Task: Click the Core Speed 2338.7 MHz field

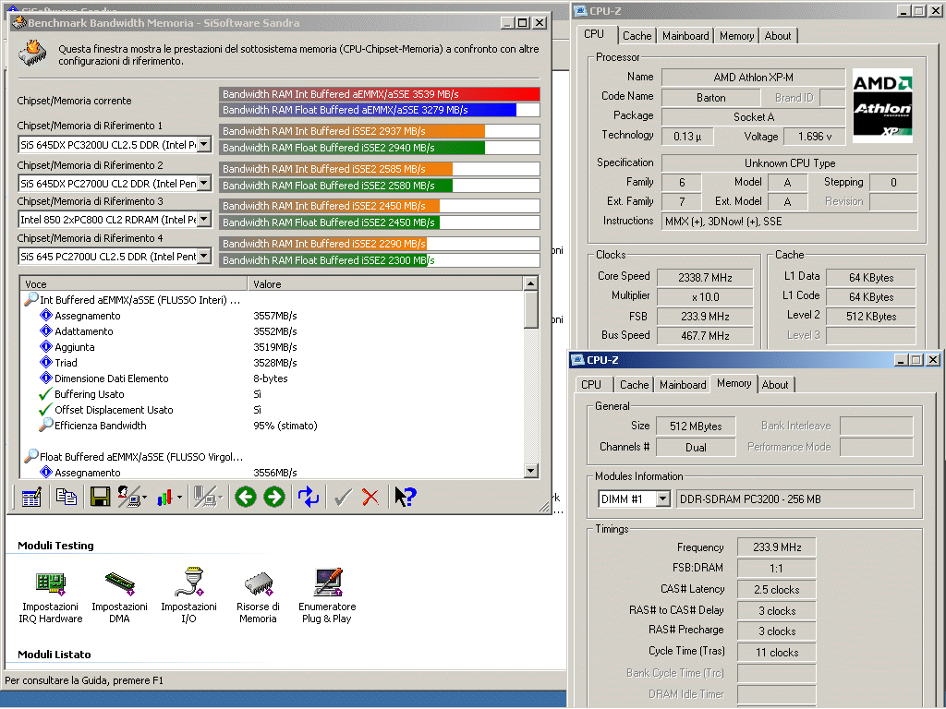Action: click(705, 277)
